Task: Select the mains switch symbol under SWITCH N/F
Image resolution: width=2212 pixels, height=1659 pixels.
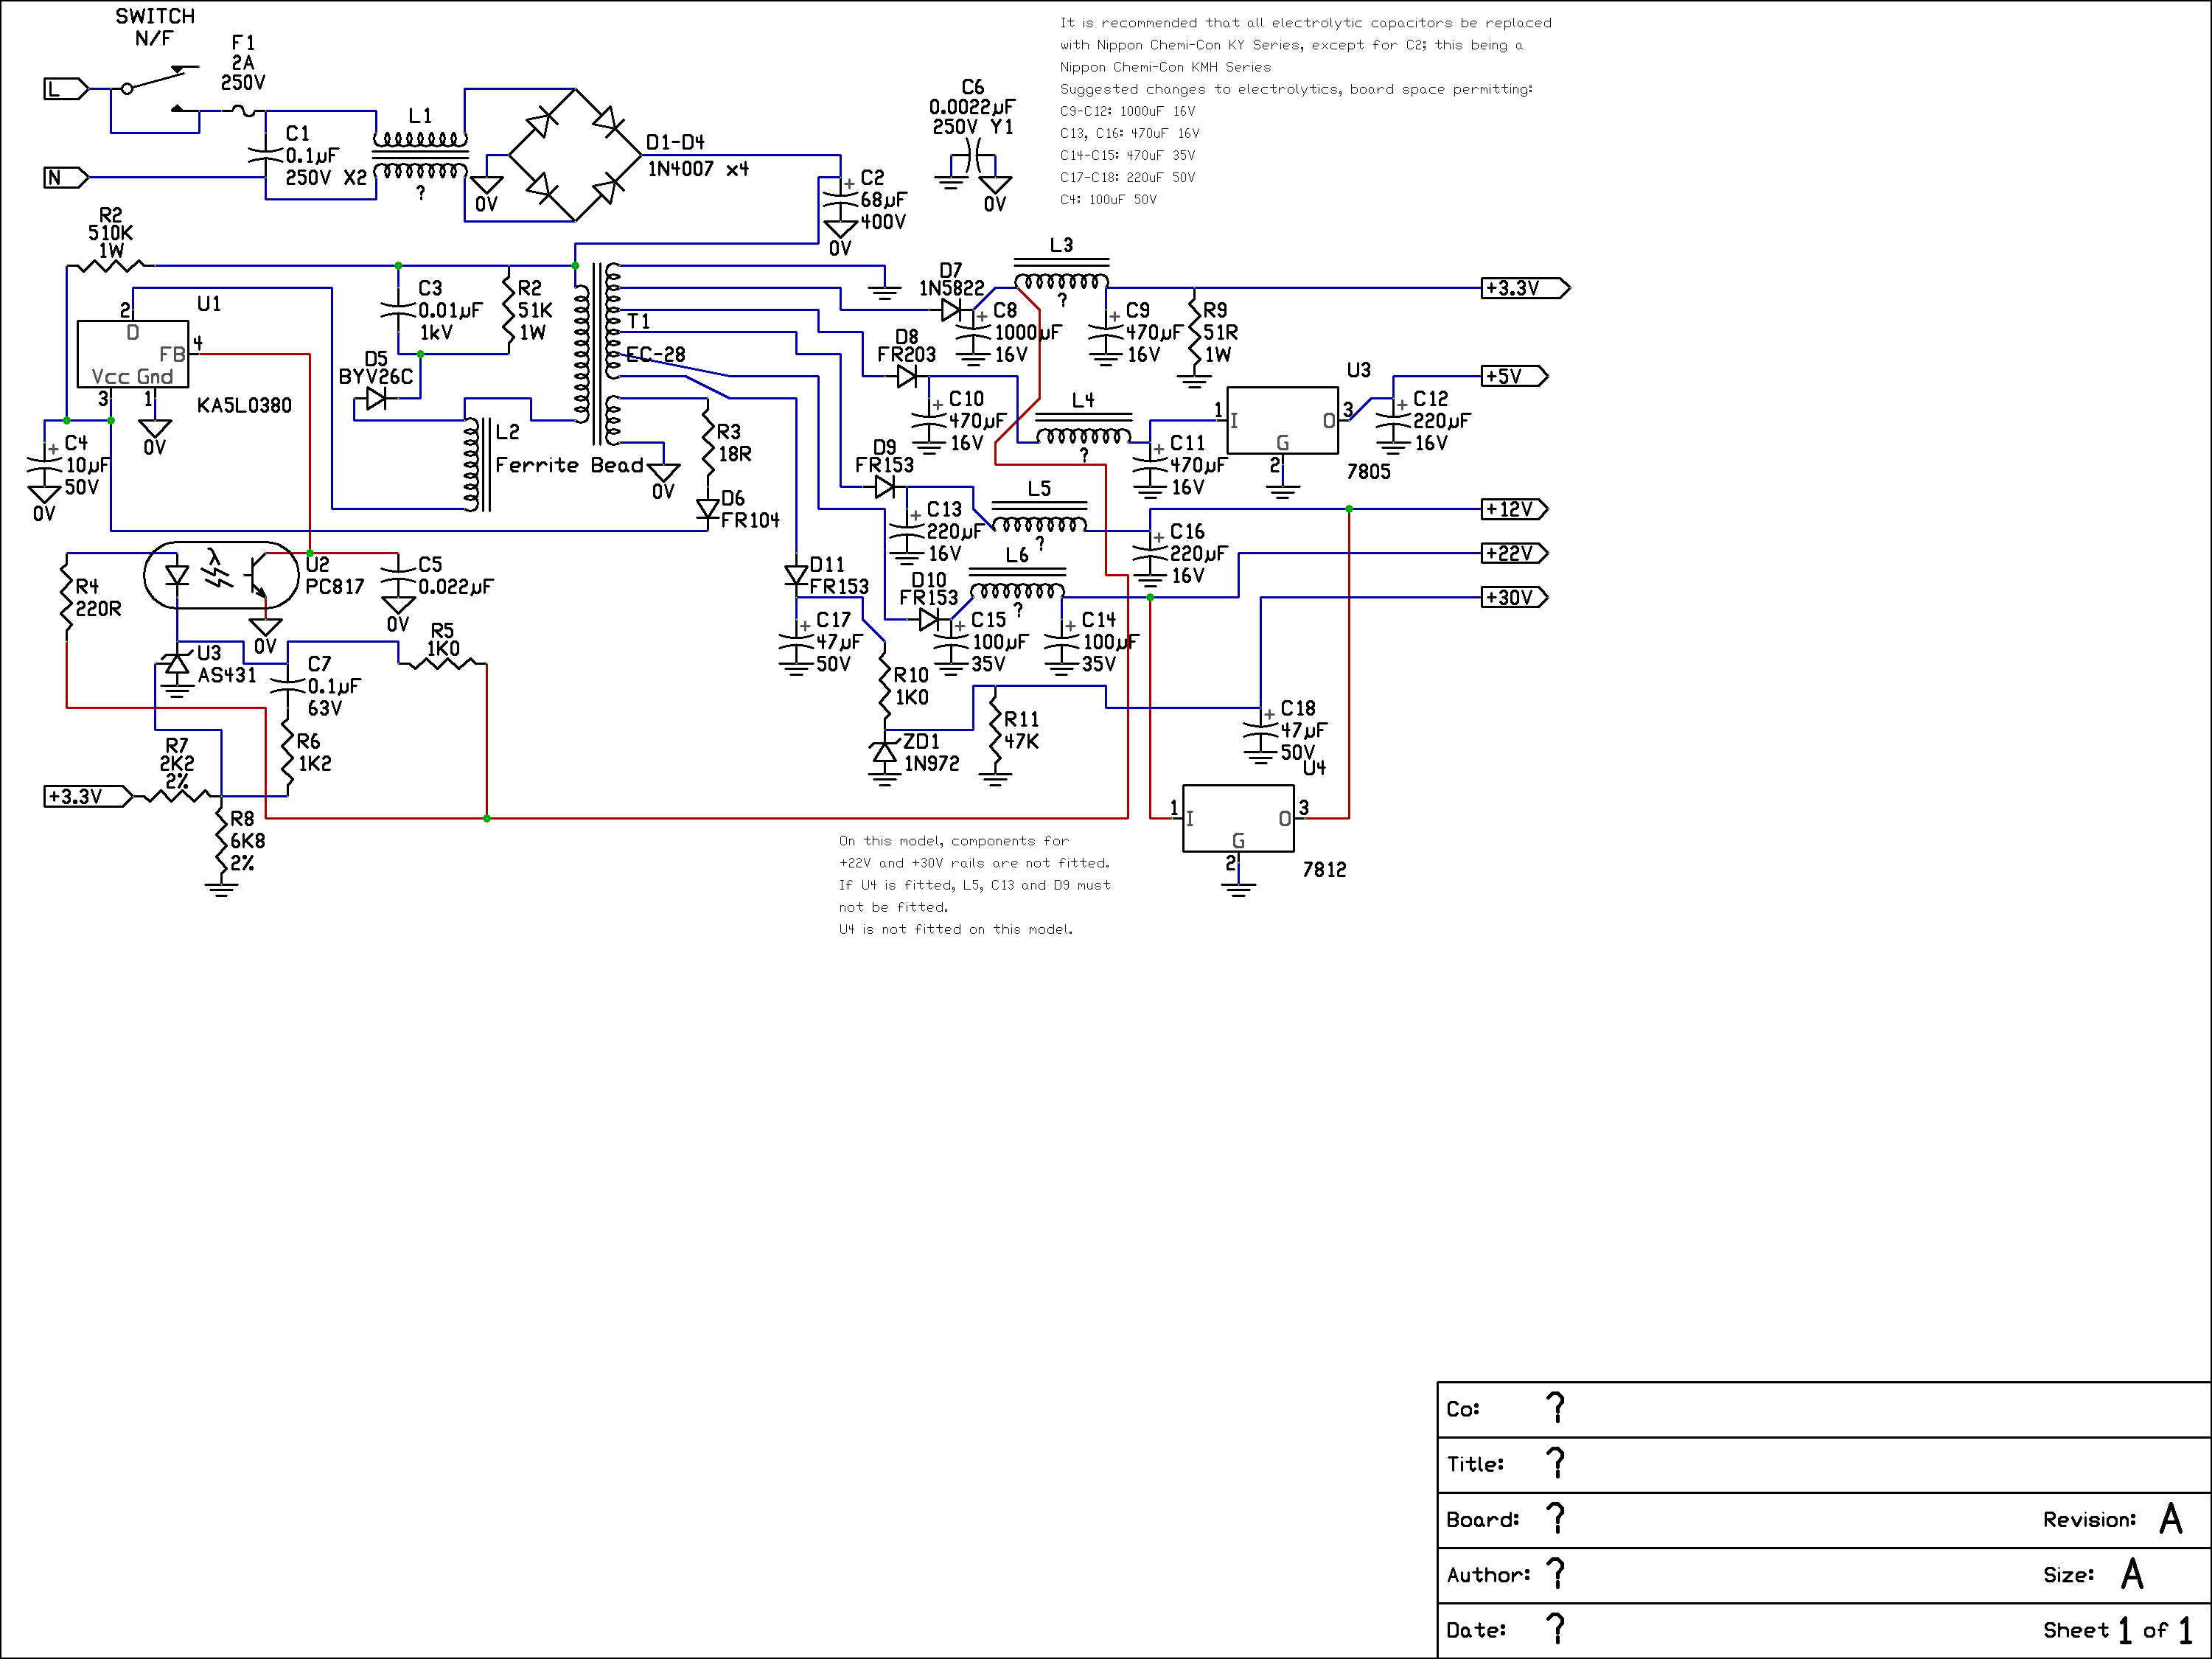Action: pos(160,88)
